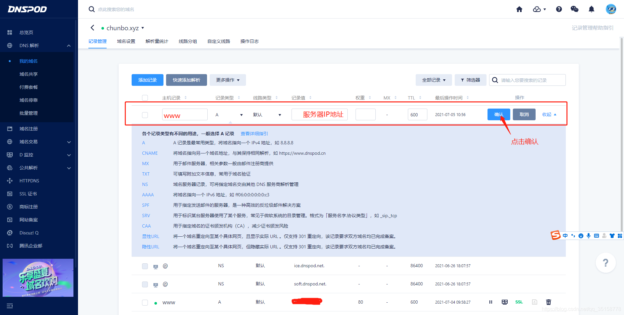Click the sidebar collapse icon at bottom
This screenshot has width=624, height=315.
(x=10, y=306)
